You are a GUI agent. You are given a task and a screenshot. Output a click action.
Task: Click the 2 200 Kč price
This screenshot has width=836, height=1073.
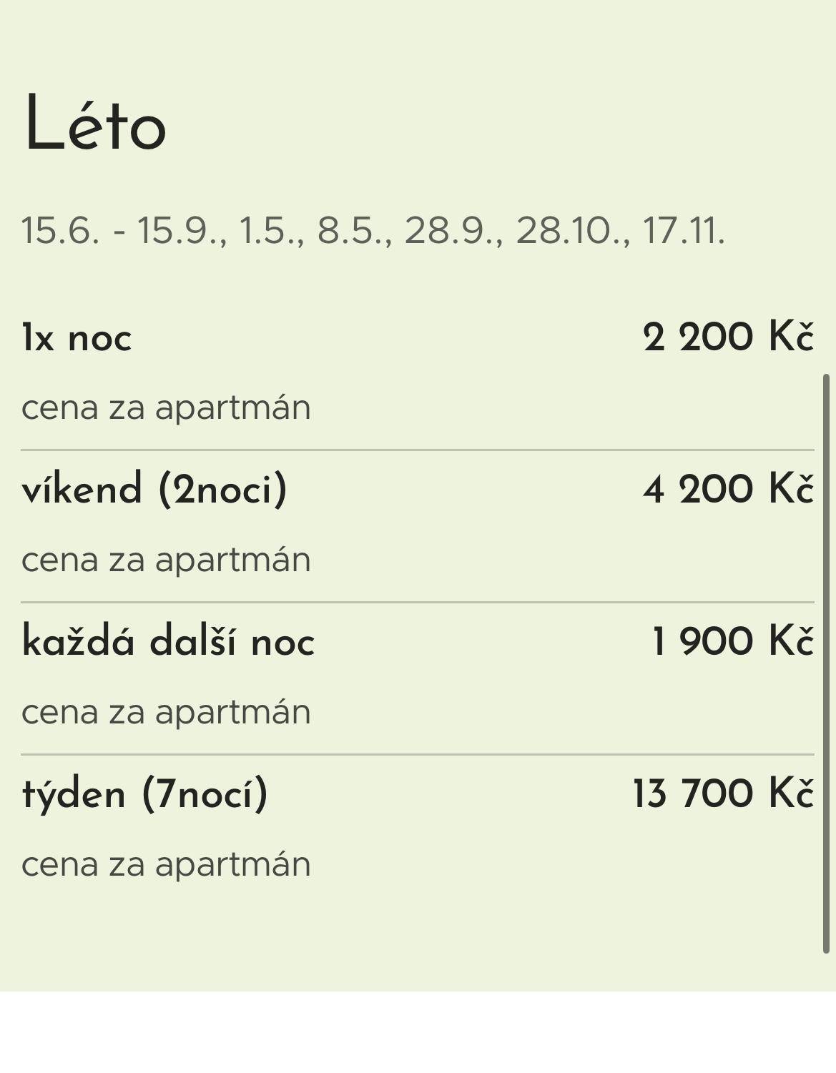(x=728, y=337)
